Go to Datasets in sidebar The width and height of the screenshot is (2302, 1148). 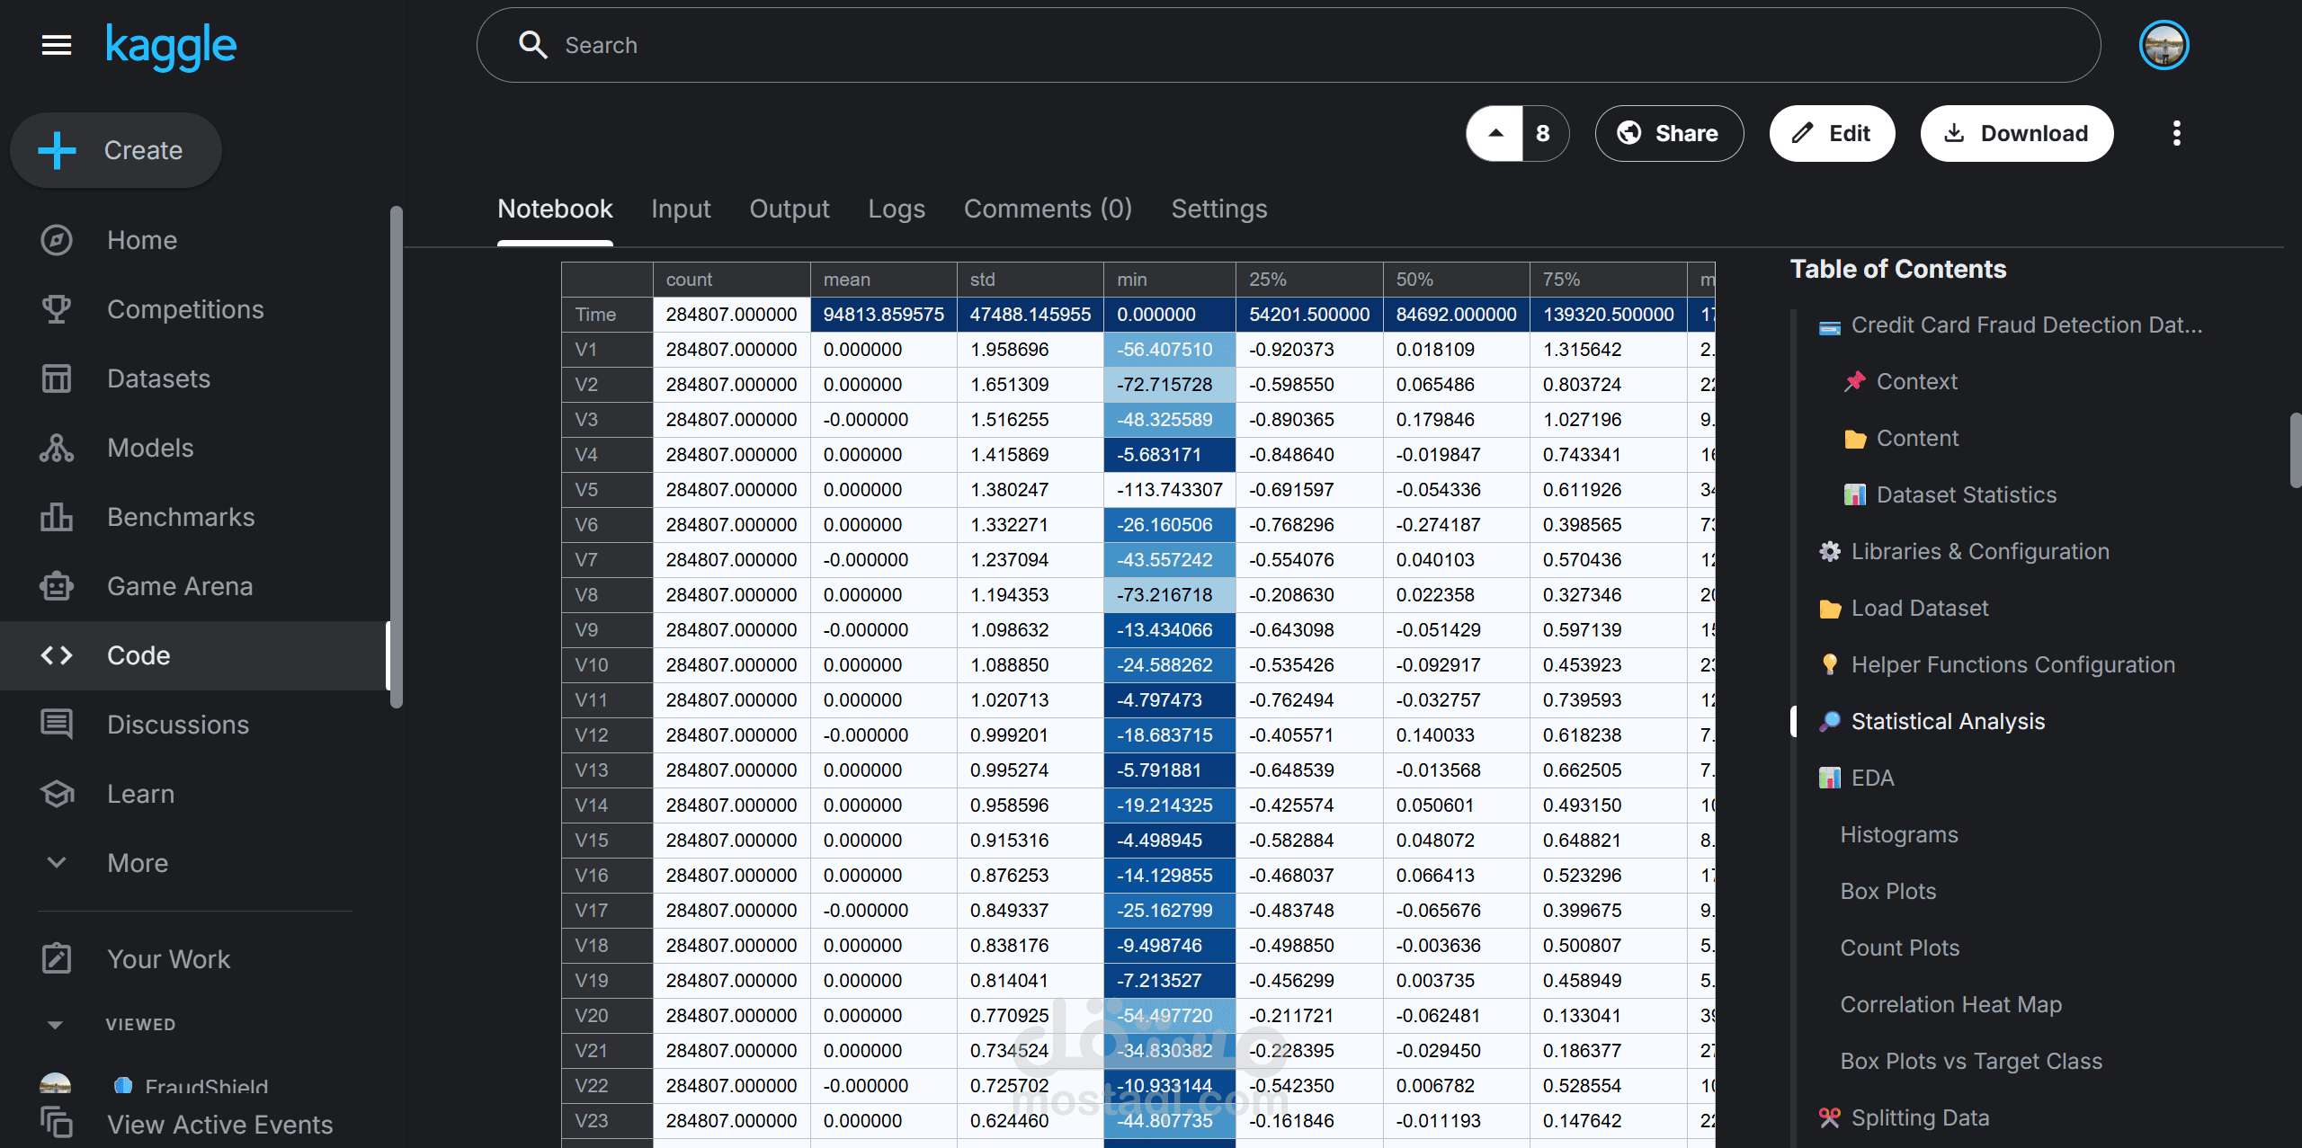[x=158, y=378]
